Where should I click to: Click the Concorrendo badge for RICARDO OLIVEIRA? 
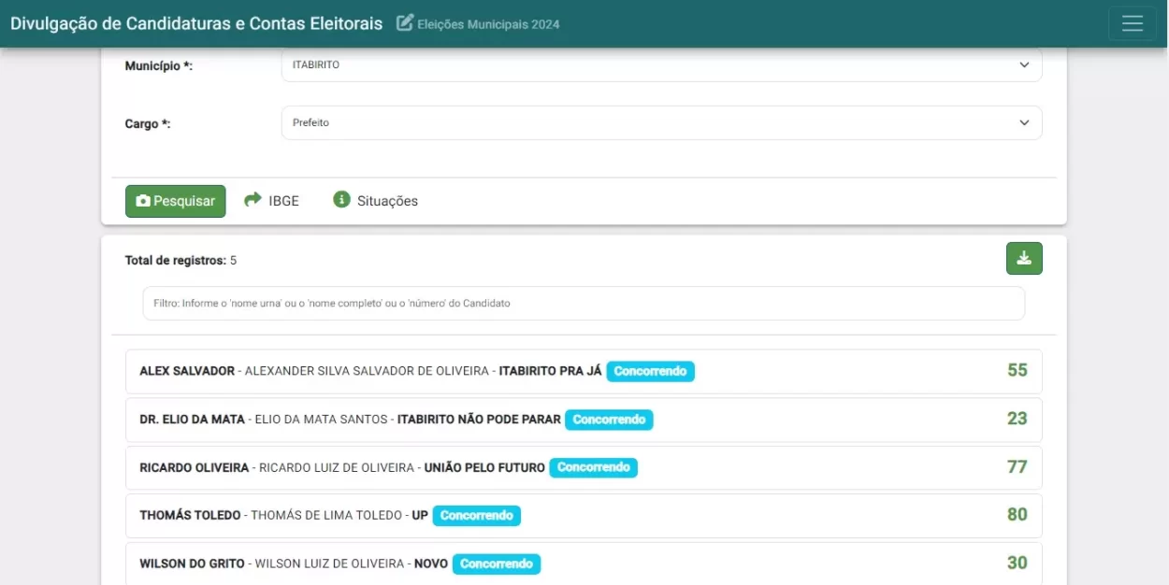coord(593,467)
